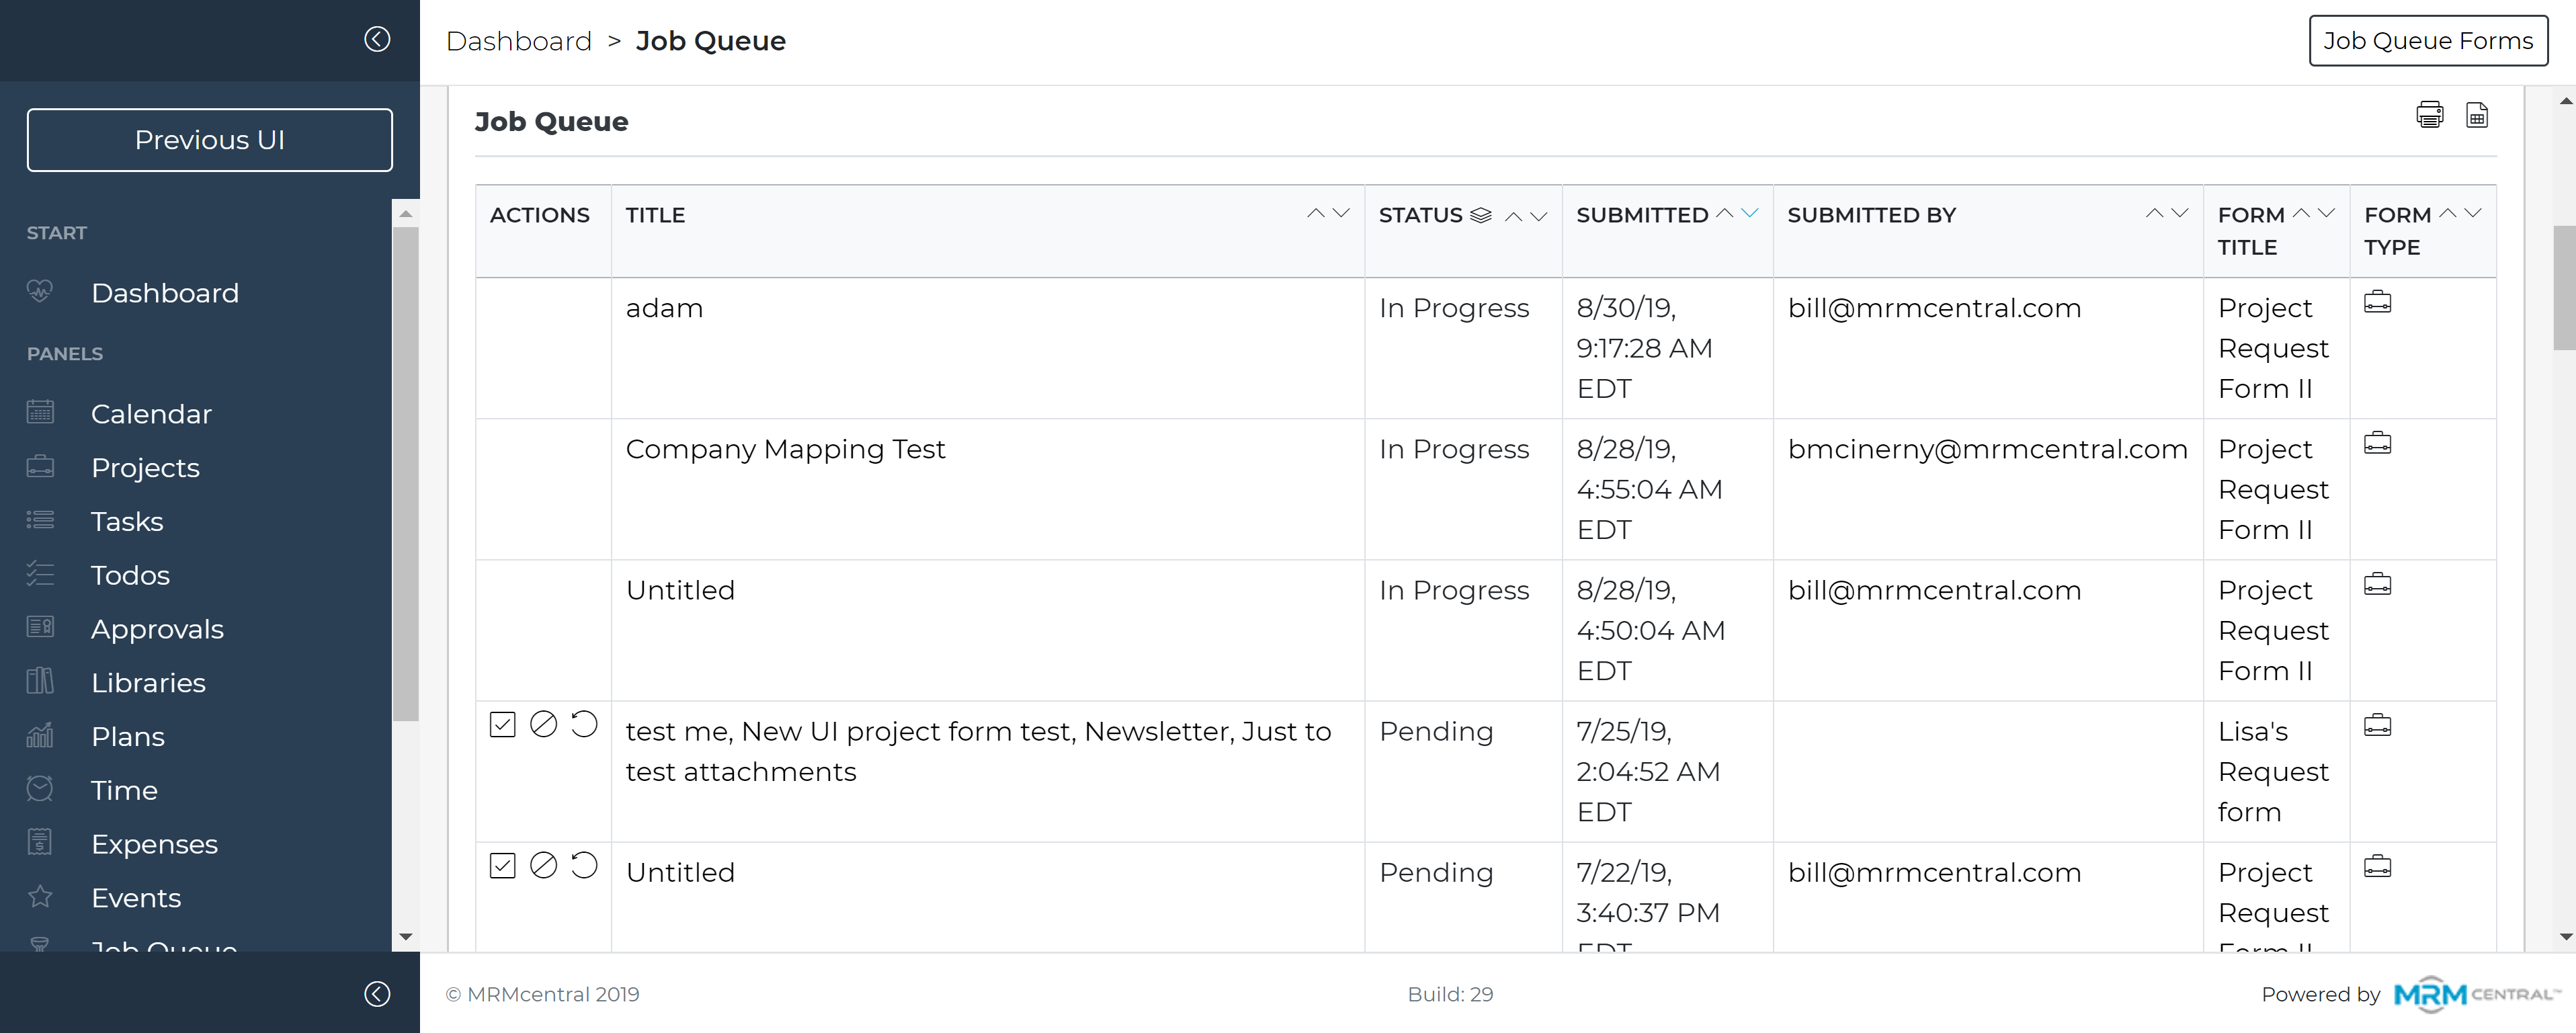Click the reject icon for the Newsletter test row
Screen dimensions: 2576x1033
point(543,724)
